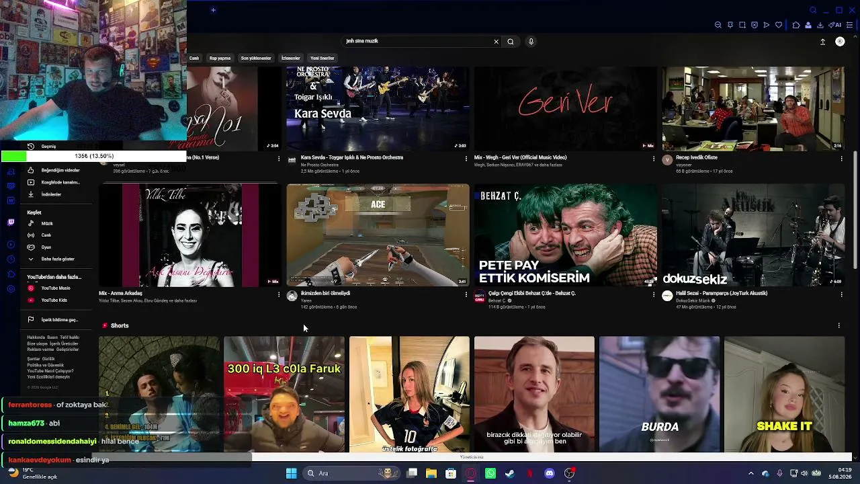This screenshot has width=860, height=484.
Task: Open WhatsApp from the taskbar
Action: tap(490, 473)
